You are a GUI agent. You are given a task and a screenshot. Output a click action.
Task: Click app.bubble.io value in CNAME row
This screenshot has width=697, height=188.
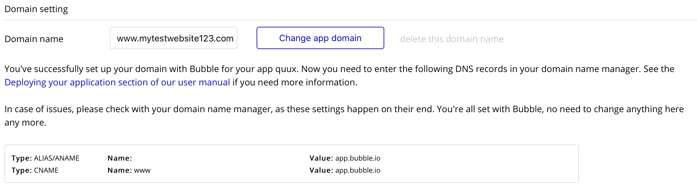[358, 170]
